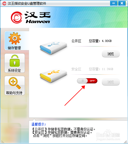Close the Hanvon management window
The height and width of the screenshot is (144, 128).
pos(122,3)
